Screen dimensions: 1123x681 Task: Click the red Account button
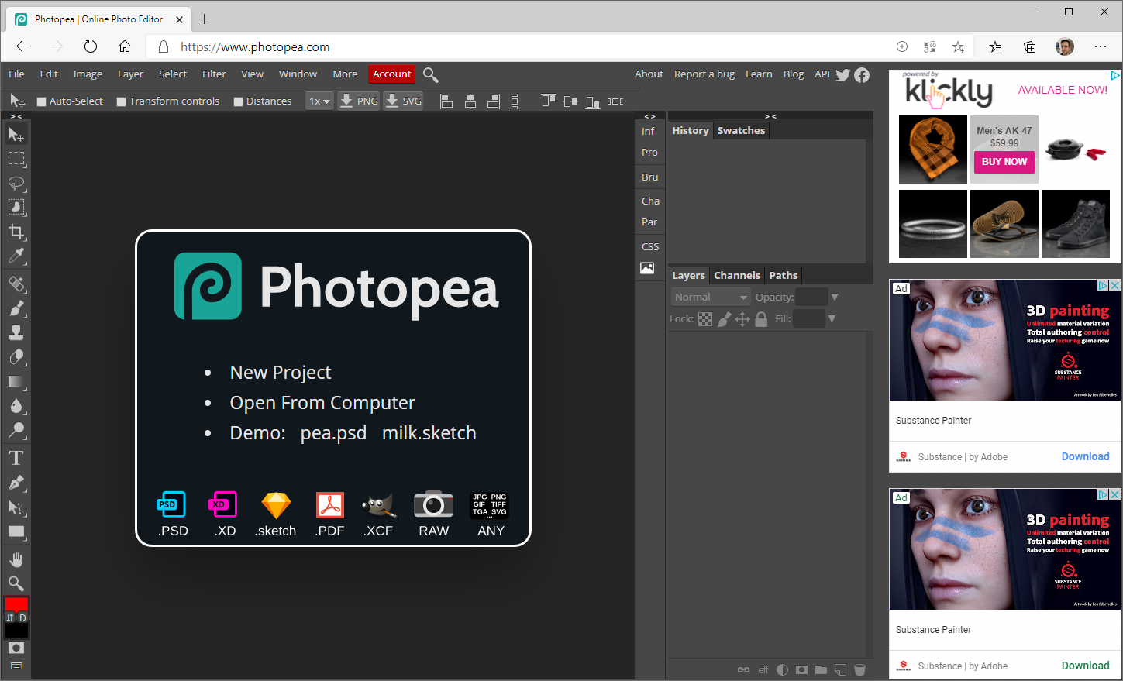coord(392,74)
